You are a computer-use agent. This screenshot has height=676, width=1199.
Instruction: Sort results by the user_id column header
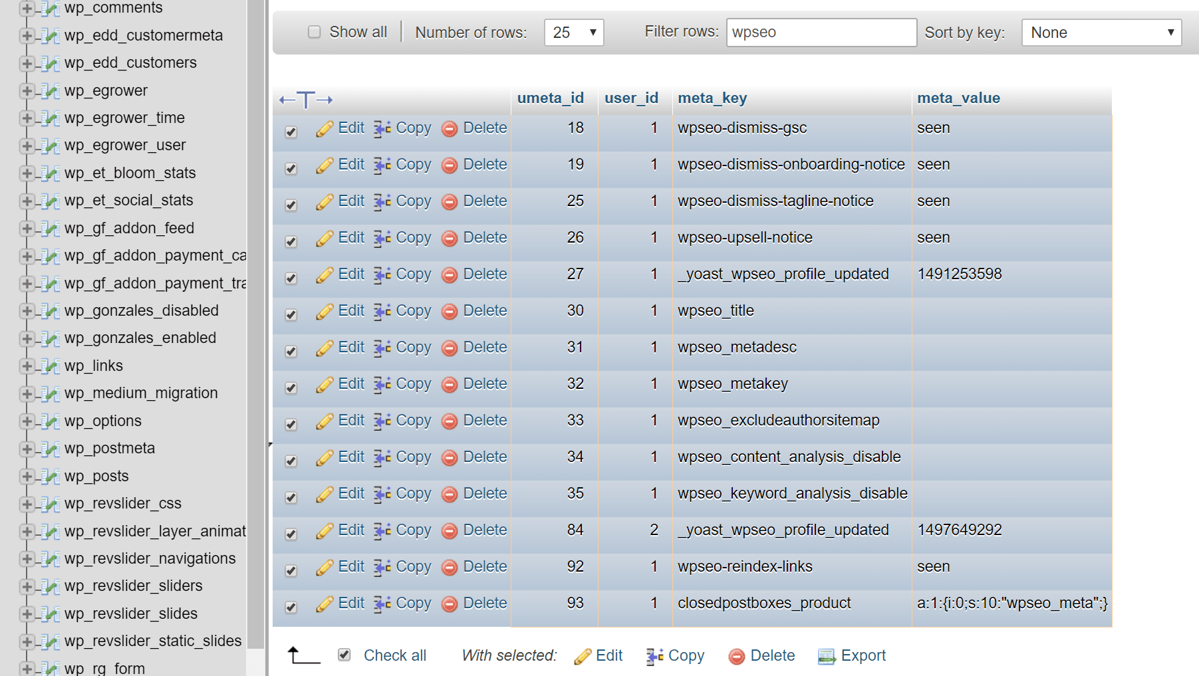[x=630, y=98]
